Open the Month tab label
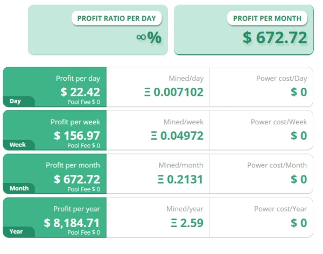 point(19,188)
